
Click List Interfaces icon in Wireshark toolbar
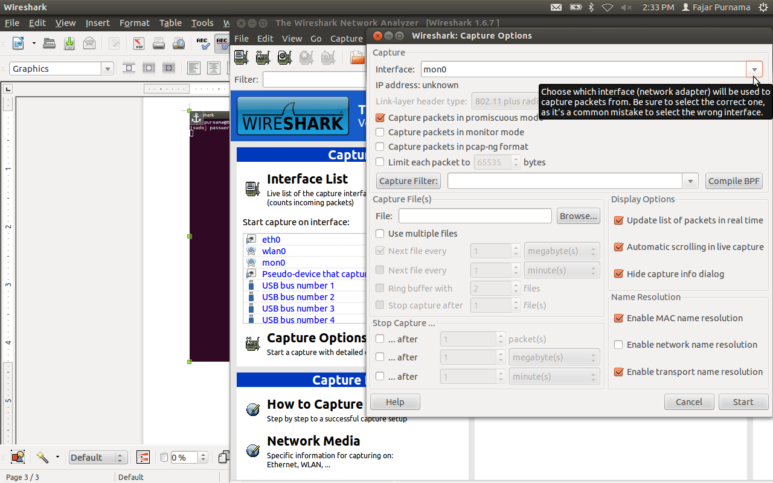click(241, 57)
